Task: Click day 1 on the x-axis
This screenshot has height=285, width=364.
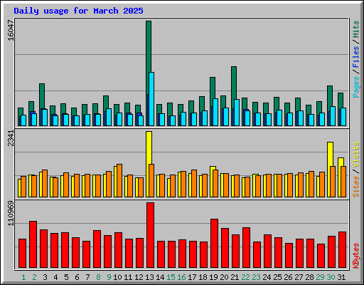Action: click(23, 277)
